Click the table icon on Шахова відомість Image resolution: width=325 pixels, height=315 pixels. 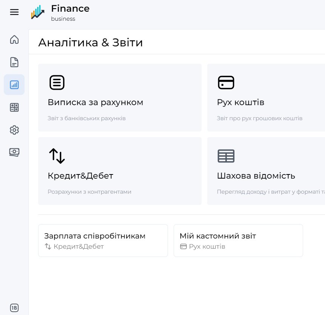pyautogui.click(x=226, y=156)
